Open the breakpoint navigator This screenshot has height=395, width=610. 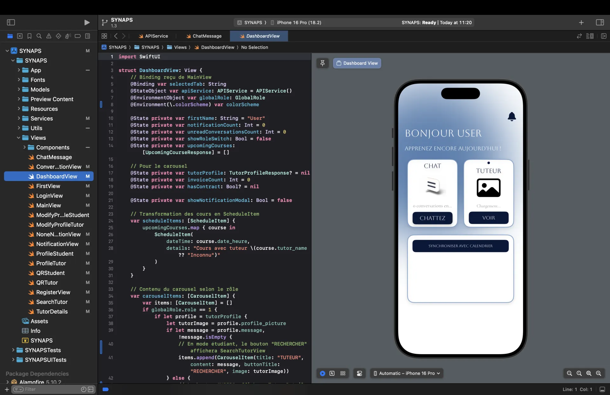coord(78,36)
